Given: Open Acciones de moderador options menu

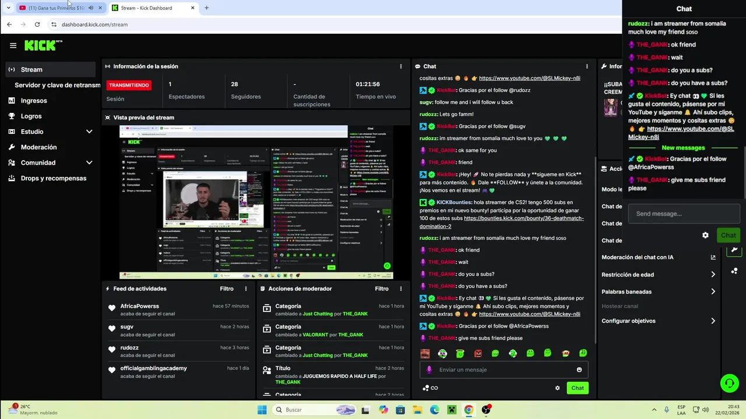Looking at the screenshot, I should point(401,289).
